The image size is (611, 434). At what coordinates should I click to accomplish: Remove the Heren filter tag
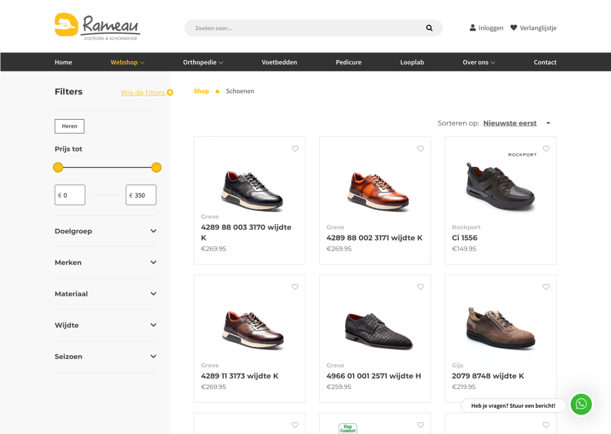point(70,126)
